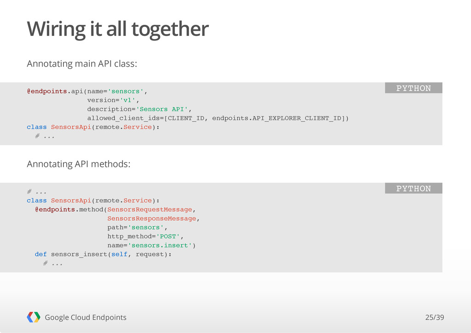Click the path='sensors' argument line
This screenshot has height=333, width=471.
[x=137, y=227]
